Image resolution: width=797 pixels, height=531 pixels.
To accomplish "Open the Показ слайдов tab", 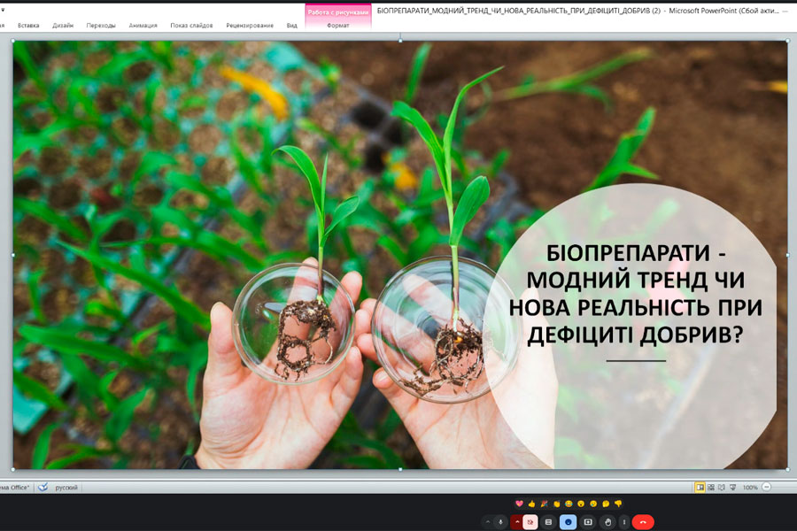I will coord(191,26).
